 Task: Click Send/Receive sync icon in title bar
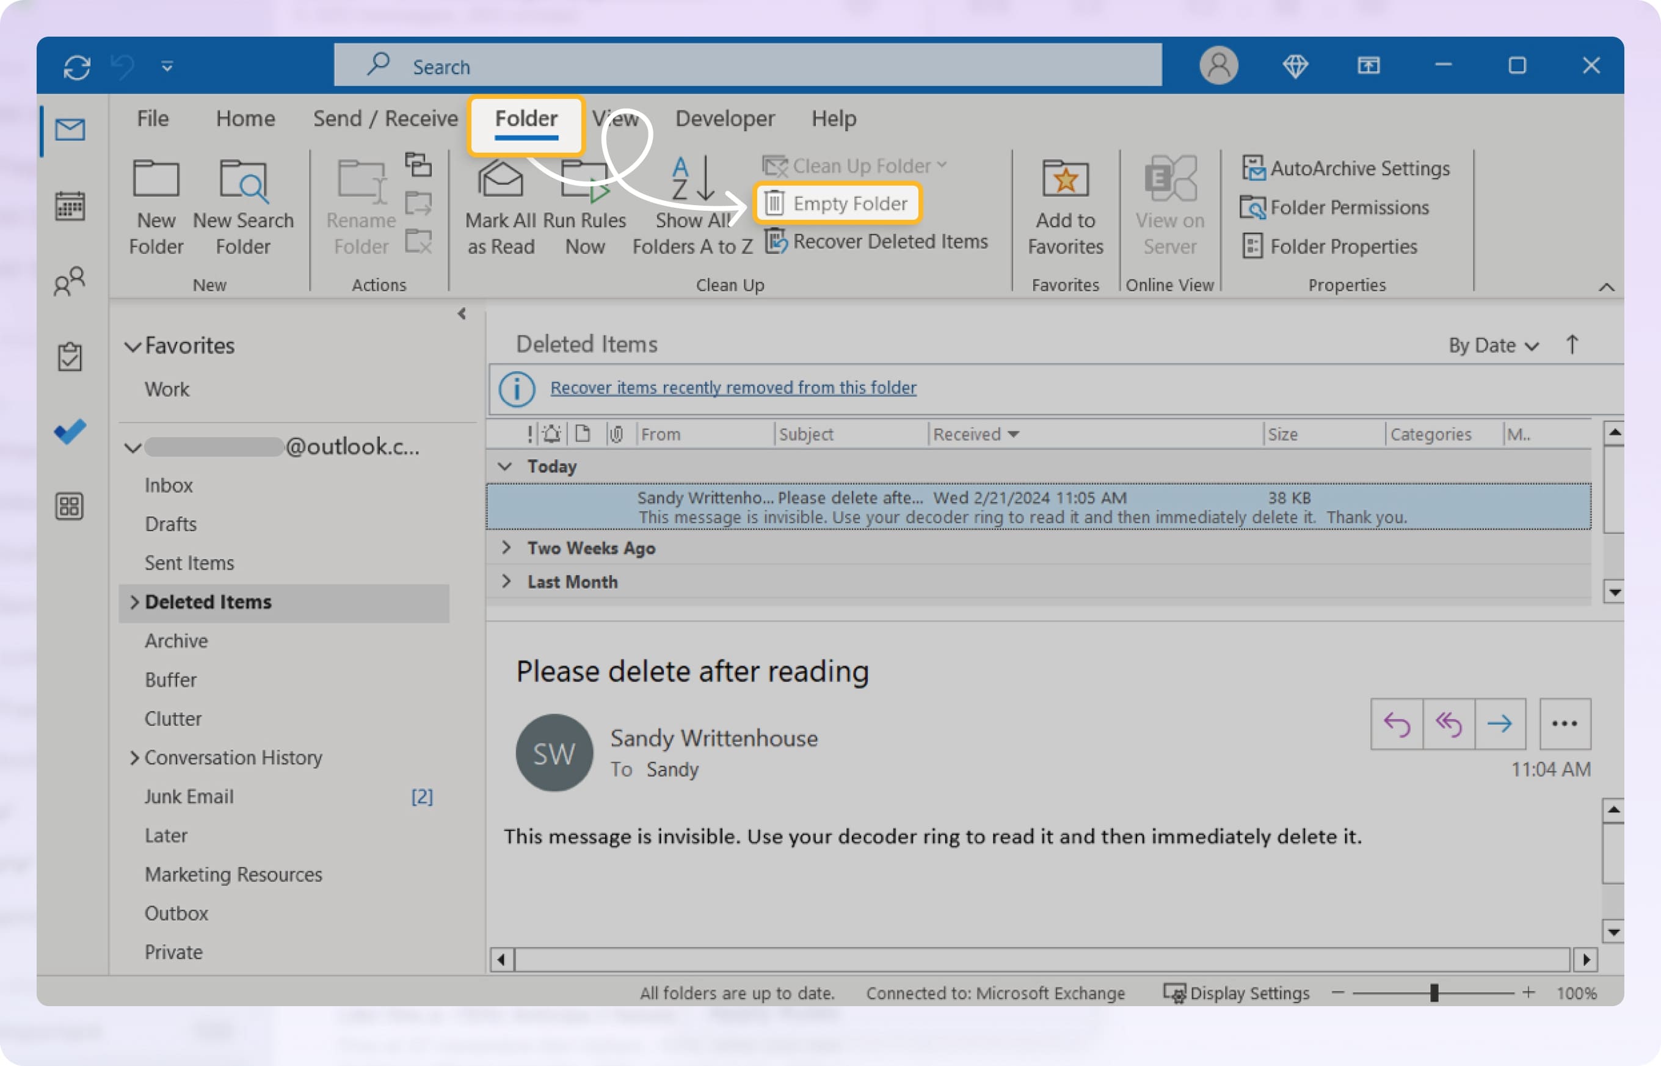[77, 67]
